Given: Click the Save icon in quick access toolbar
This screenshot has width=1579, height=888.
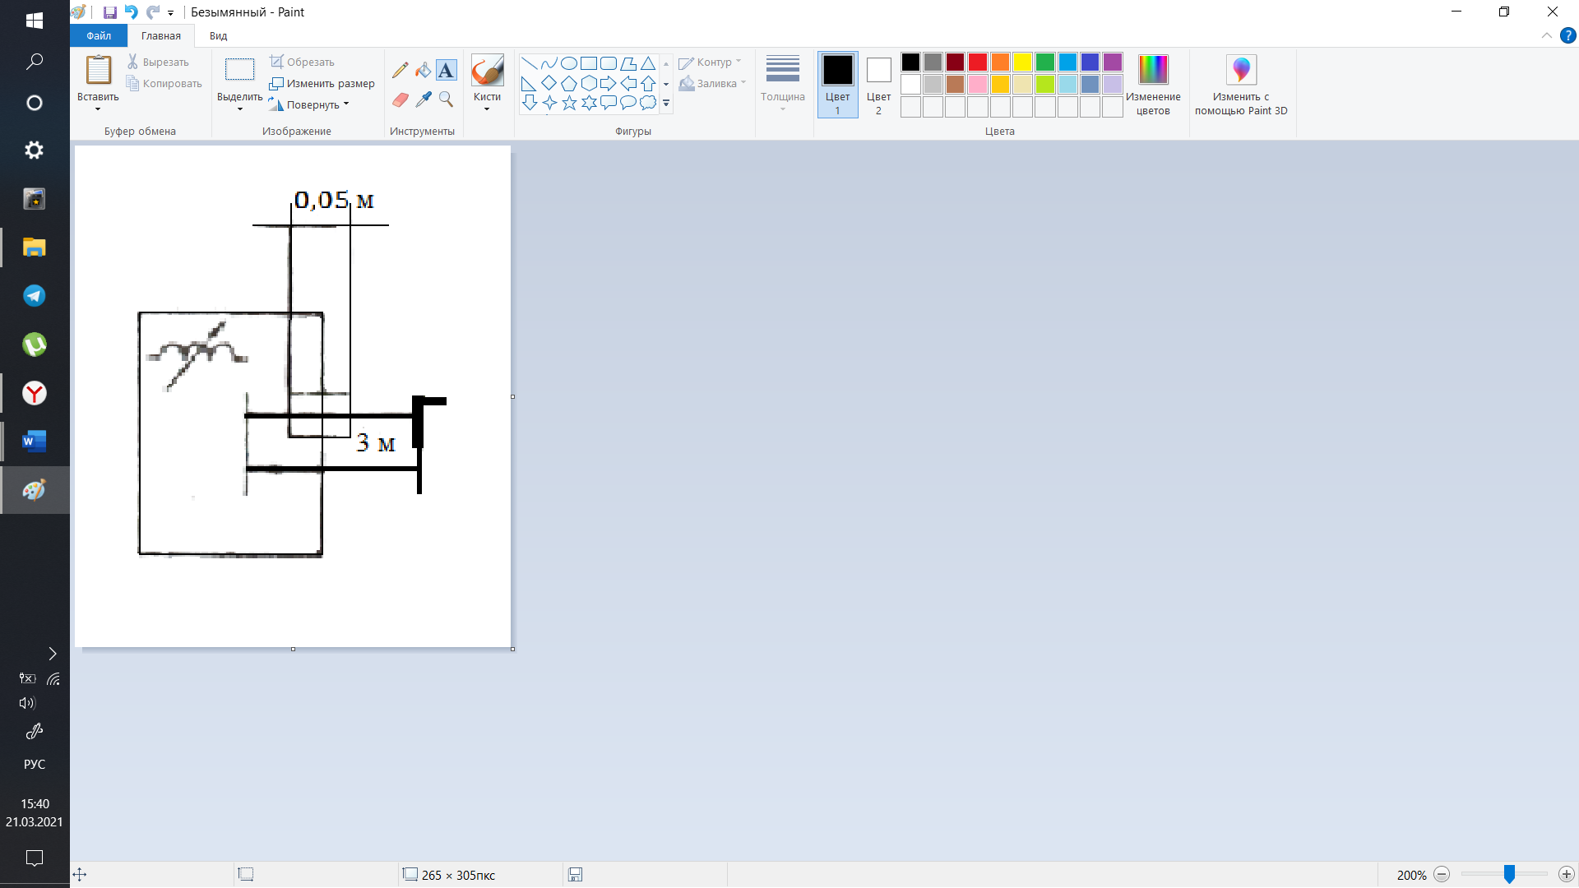Looking at the screenshot, I should [109, 12].
